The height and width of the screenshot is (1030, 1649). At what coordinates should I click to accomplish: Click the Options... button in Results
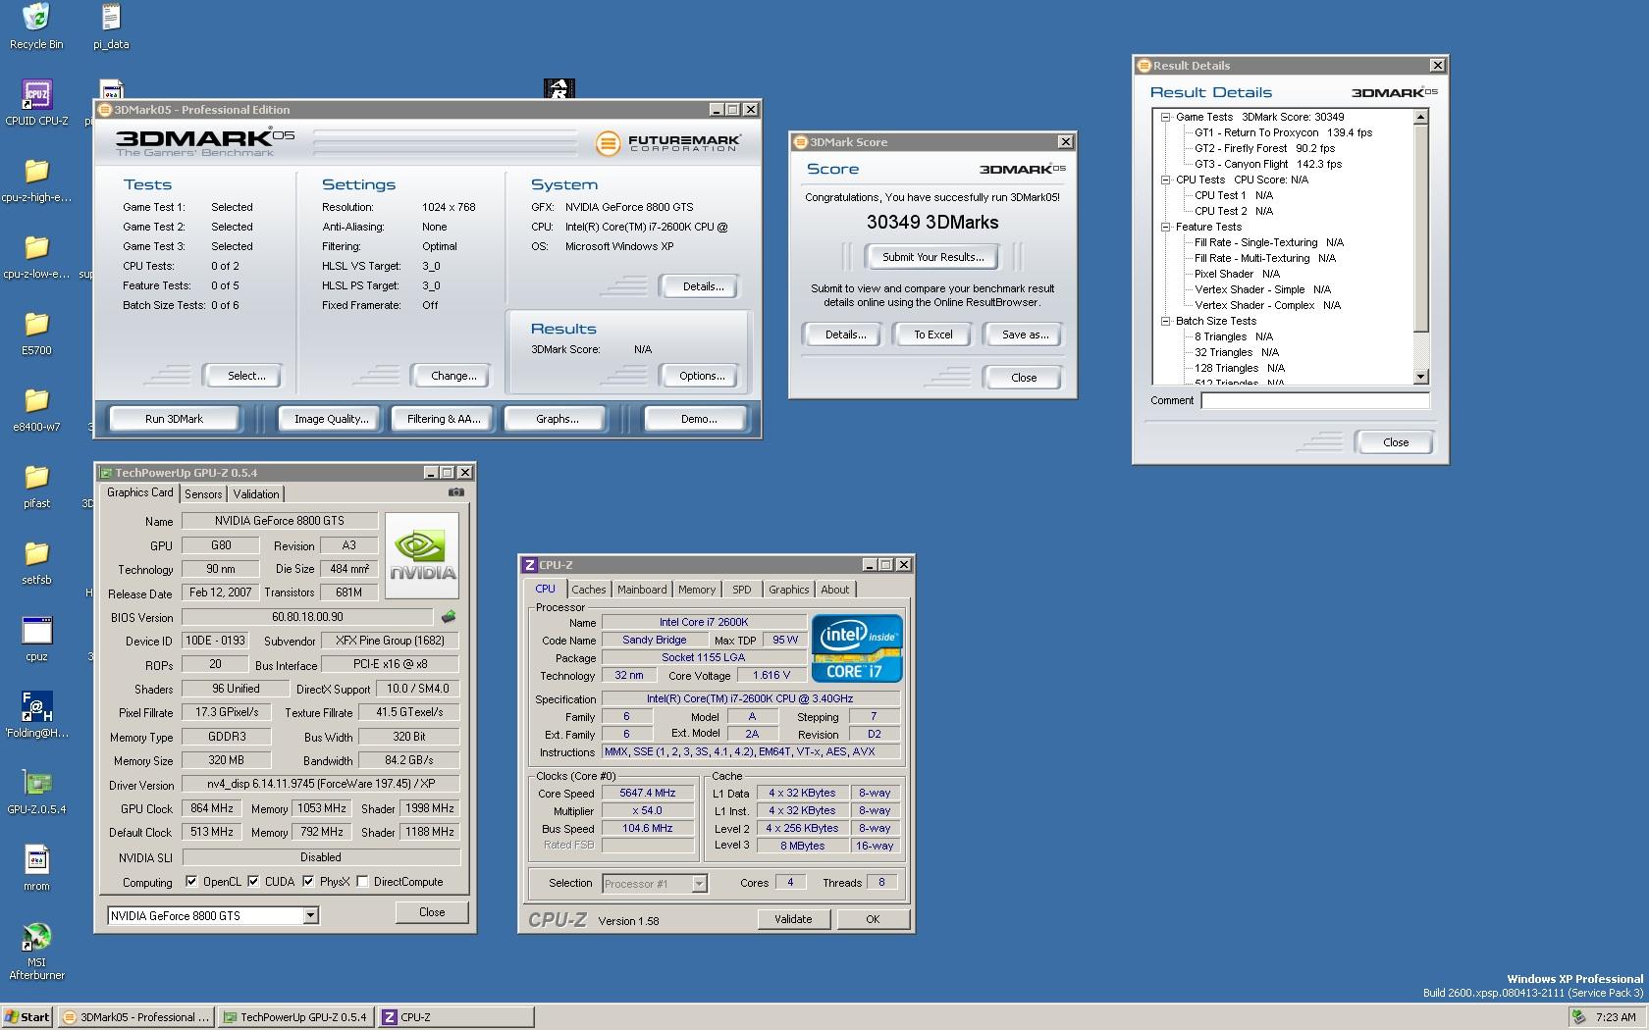[702, 376]
